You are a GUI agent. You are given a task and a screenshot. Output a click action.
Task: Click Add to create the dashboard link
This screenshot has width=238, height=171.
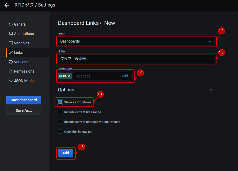click(x=66, y=153)
